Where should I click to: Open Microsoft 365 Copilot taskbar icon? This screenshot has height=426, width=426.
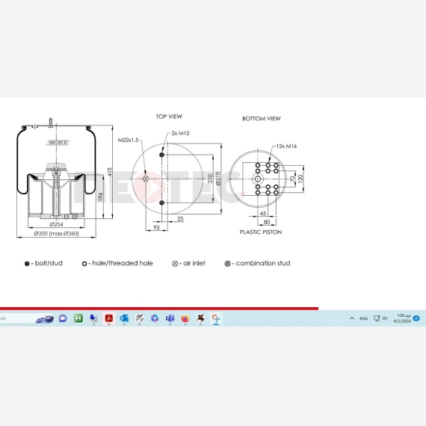tap(155, 318)
